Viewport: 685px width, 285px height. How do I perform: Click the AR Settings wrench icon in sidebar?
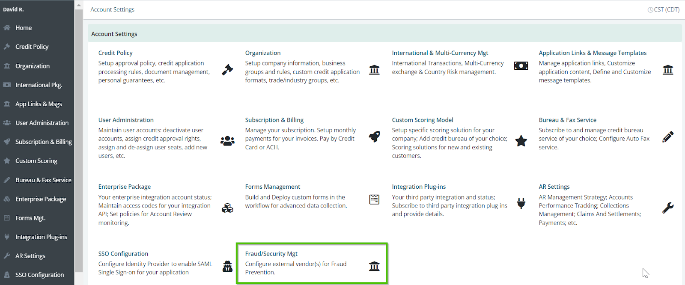(x=7, y=256)
